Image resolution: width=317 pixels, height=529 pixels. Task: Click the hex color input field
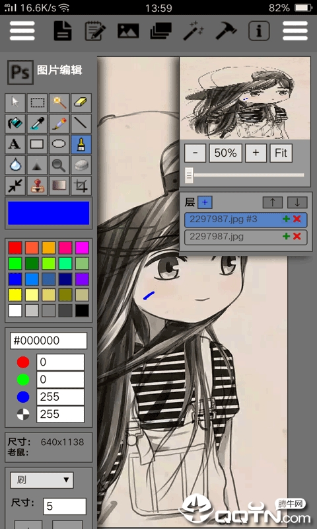(x=48, y=341)
